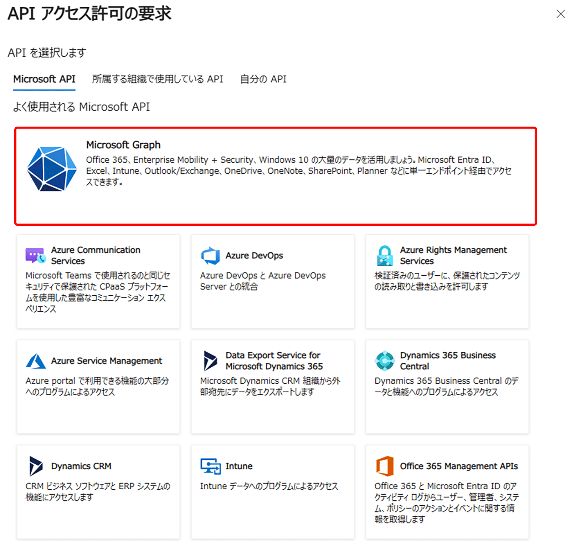Click the Dynamics 365 Business Central icon
The height and width of the screenshot is (546, 565).
(385, 361)
